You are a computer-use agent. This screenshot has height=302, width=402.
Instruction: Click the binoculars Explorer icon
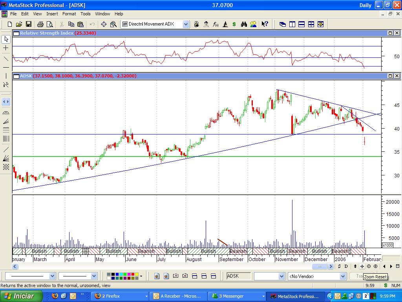click(x=244, y=24)
